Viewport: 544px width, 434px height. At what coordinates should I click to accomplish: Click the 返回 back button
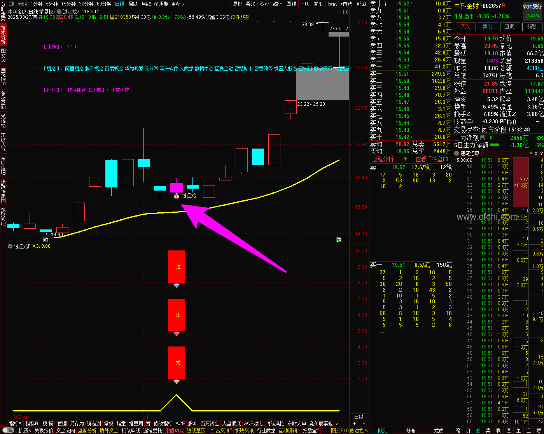[x=361, y=4]
